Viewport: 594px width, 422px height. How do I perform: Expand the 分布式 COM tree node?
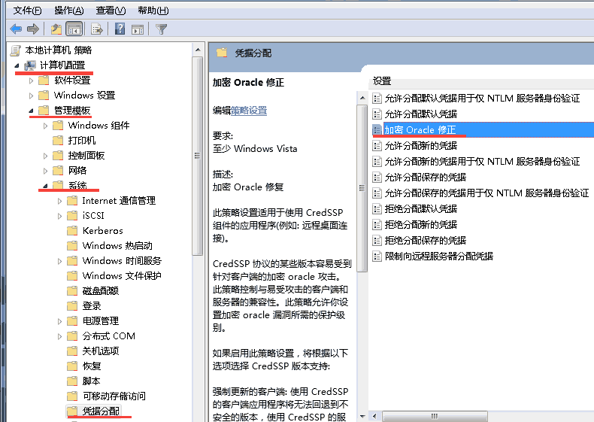[x=59, y=336]
